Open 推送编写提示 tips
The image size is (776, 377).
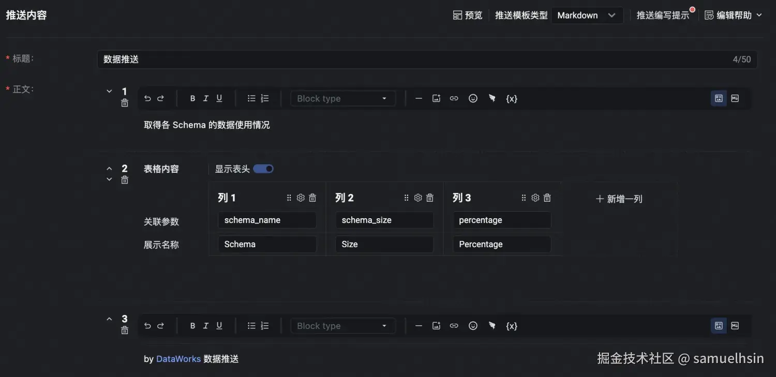coord(663,16)
